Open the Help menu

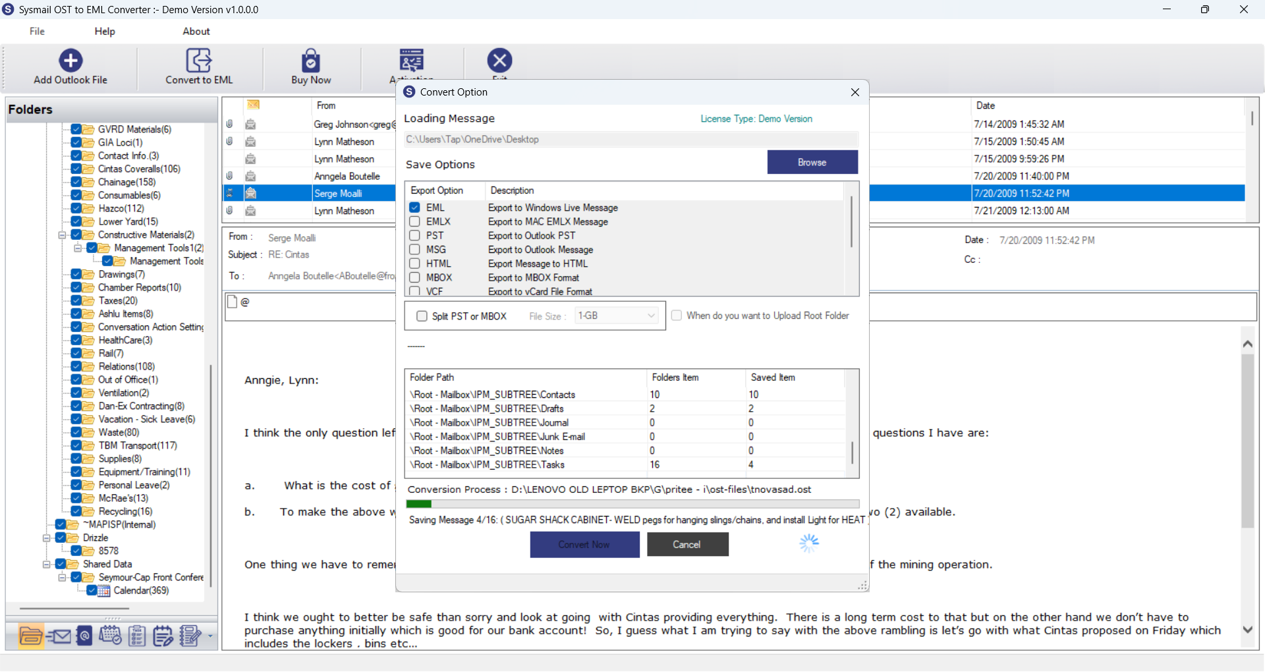tap(105, 31)
